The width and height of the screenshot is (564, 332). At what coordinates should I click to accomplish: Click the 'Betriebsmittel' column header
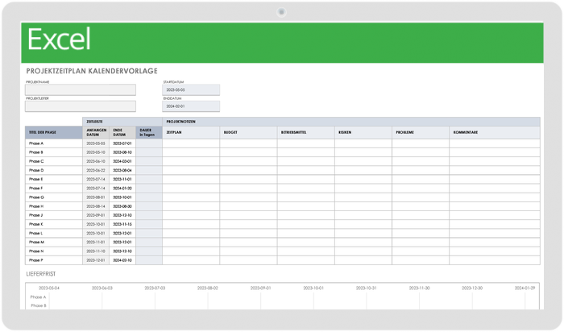[x=306, y=132]
